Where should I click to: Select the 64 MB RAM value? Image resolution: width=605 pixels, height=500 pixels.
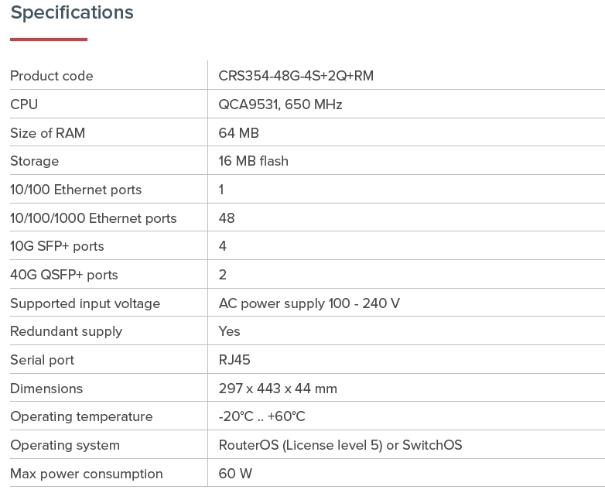(x=238, y=133)
